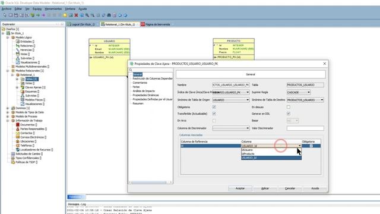
Task: Click the Zoom Out magnifier icon
Action: click(93, 15)
